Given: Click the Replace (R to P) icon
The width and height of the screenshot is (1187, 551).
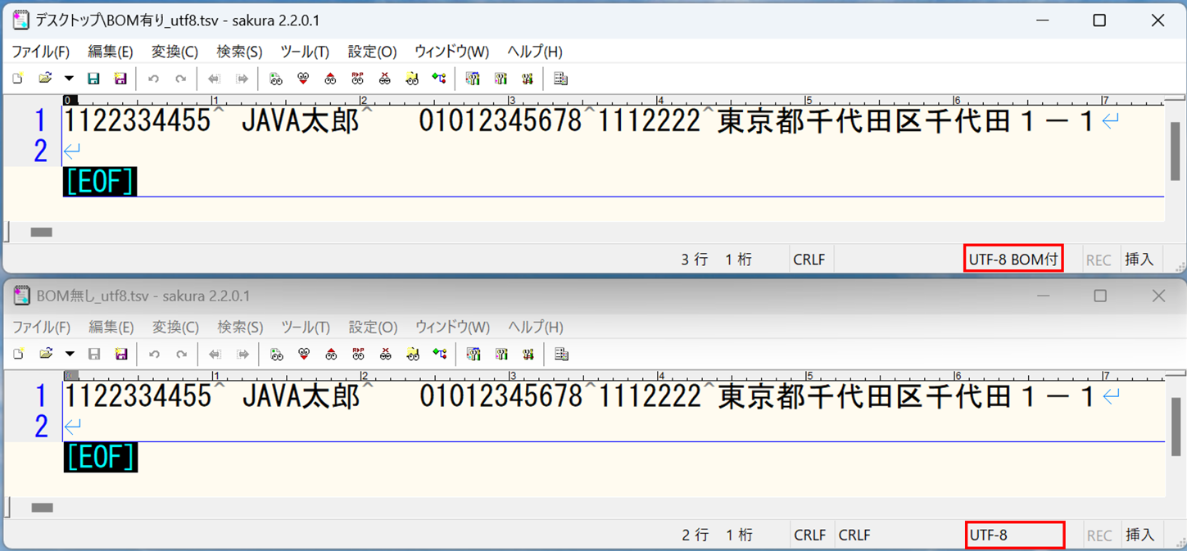Looking at the screenshot, I should coord(357,78).
